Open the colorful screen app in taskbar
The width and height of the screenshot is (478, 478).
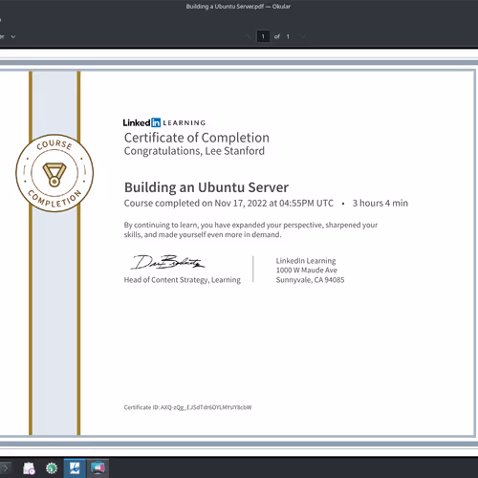[x=98, y=468]
